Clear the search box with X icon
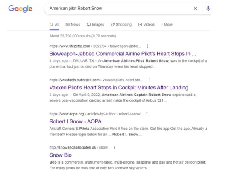This screenshot has width=235, height=178. coord(195,9)
